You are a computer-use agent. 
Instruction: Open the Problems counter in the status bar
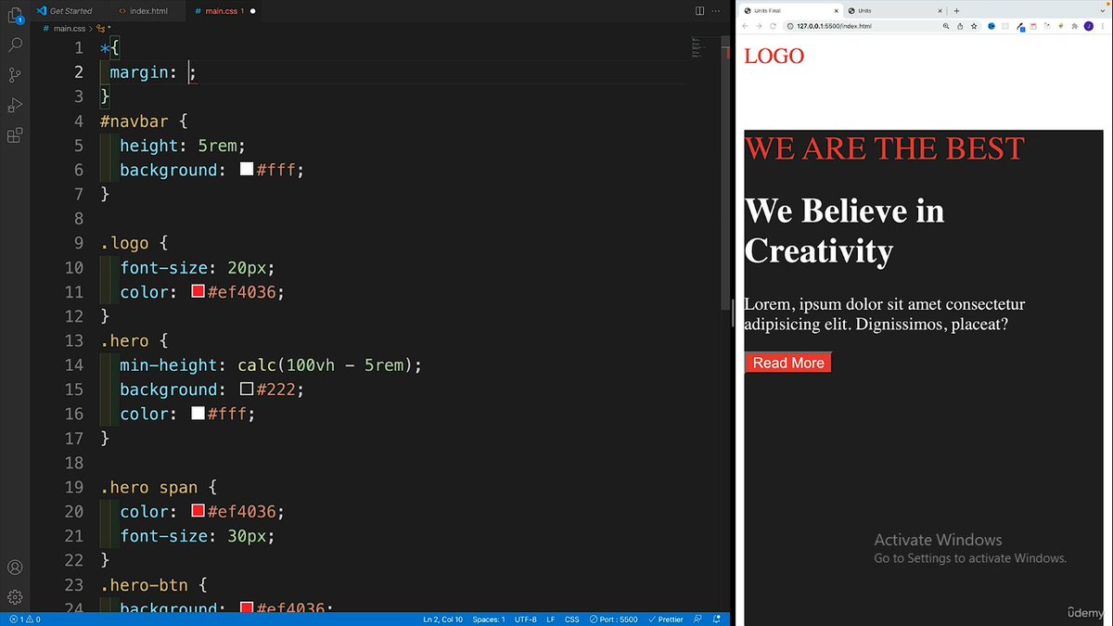[x=23, y=619]
